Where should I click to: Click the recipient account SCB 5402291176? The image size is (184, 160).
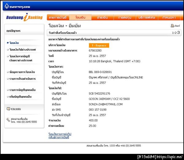99,93
